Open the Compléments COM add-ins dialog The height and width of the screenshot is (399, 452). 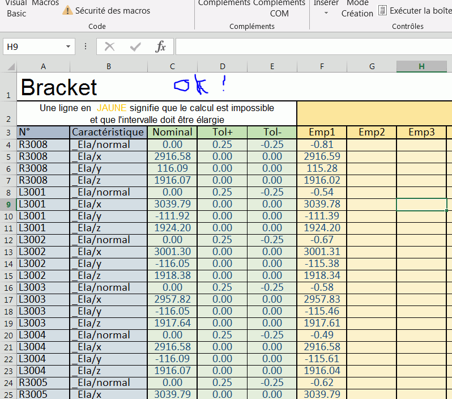pos(279,8)
